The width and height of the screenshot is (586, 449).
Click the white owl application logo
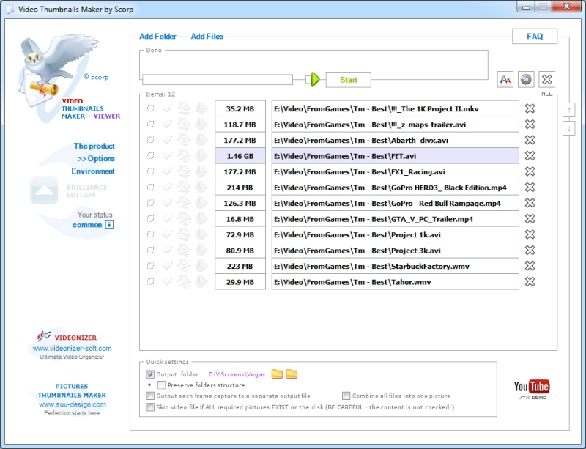pyautogui.click(x=56, y=71)
